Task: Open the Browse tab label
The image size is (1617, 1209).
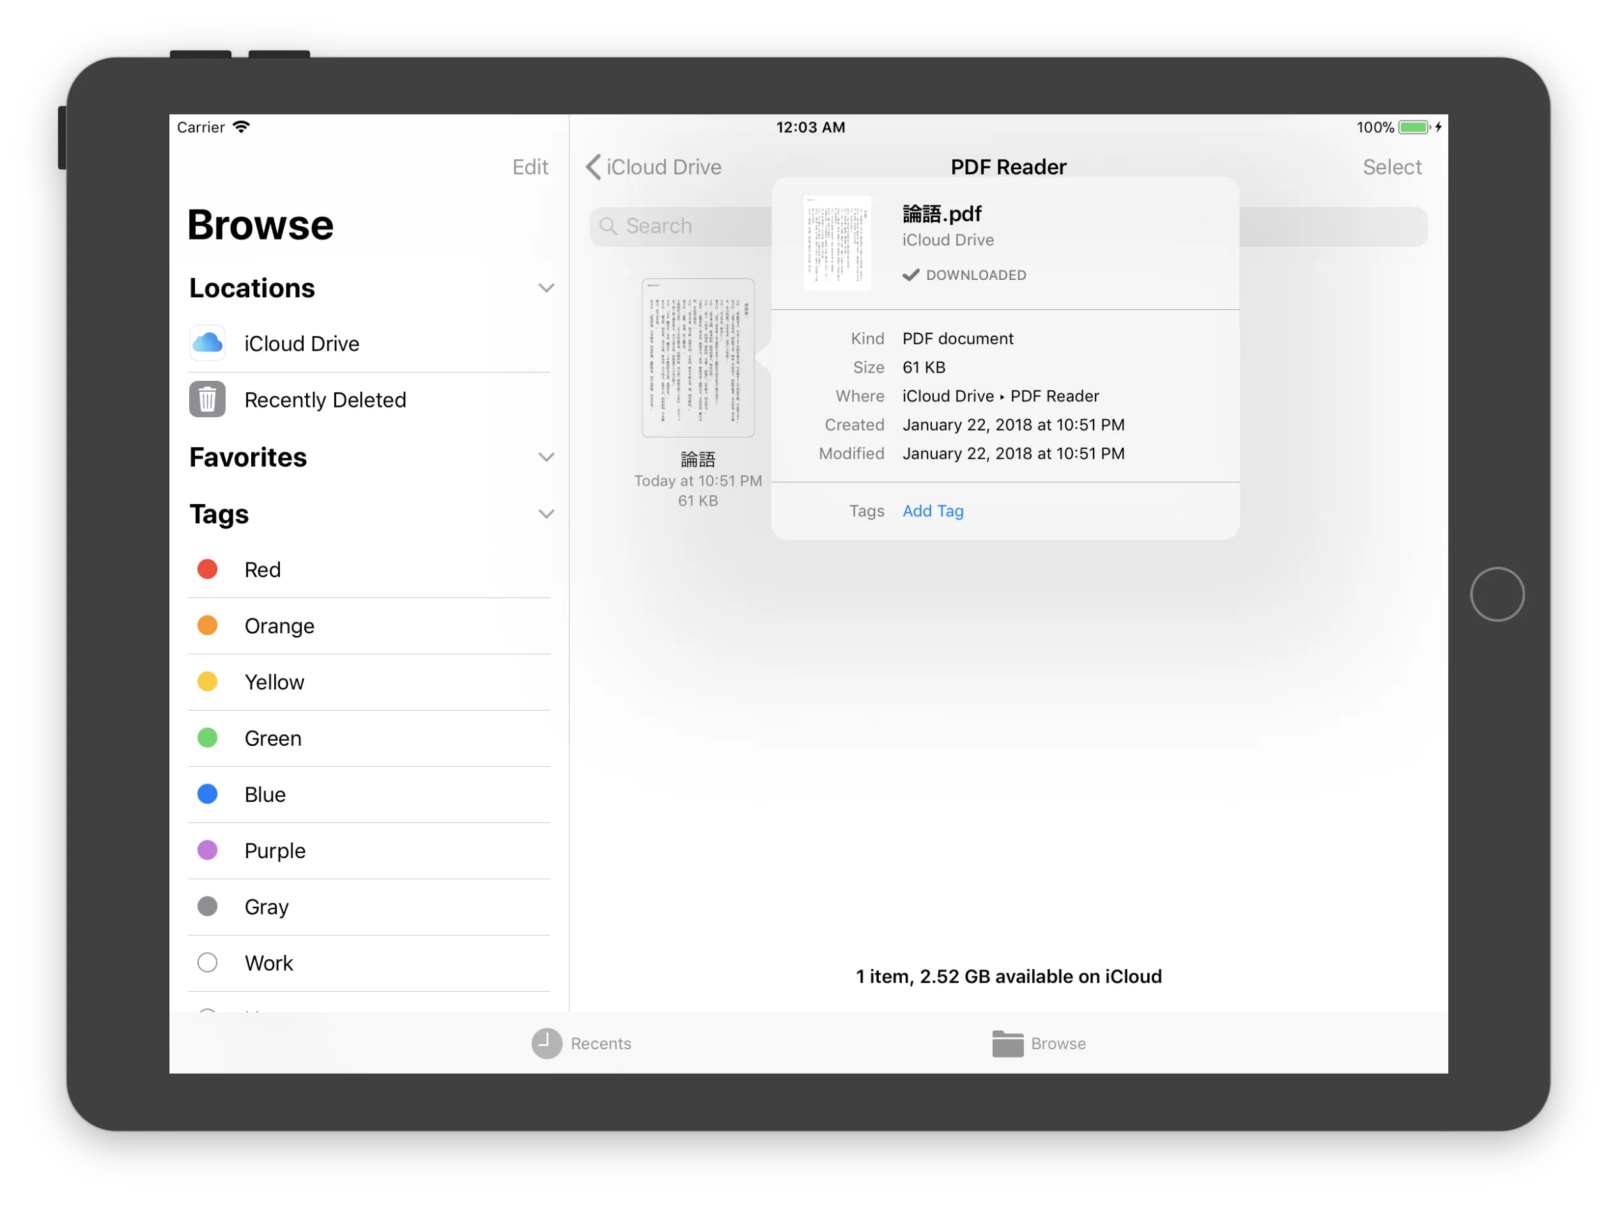Action: 1058,1043
